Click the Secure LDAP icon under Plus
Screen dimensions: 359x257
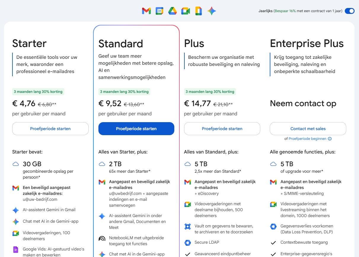187,243
